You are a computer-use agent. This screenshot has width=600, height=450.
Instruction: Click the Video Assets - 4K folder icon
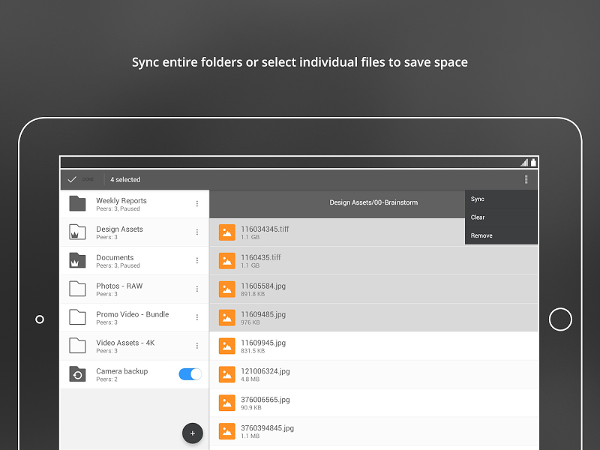pos(77,346)
